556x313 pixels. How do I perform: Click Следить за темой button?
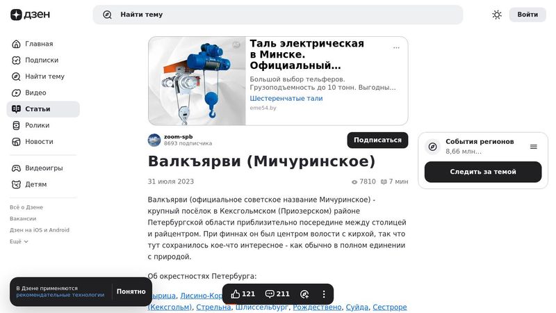tap(483, 172)
